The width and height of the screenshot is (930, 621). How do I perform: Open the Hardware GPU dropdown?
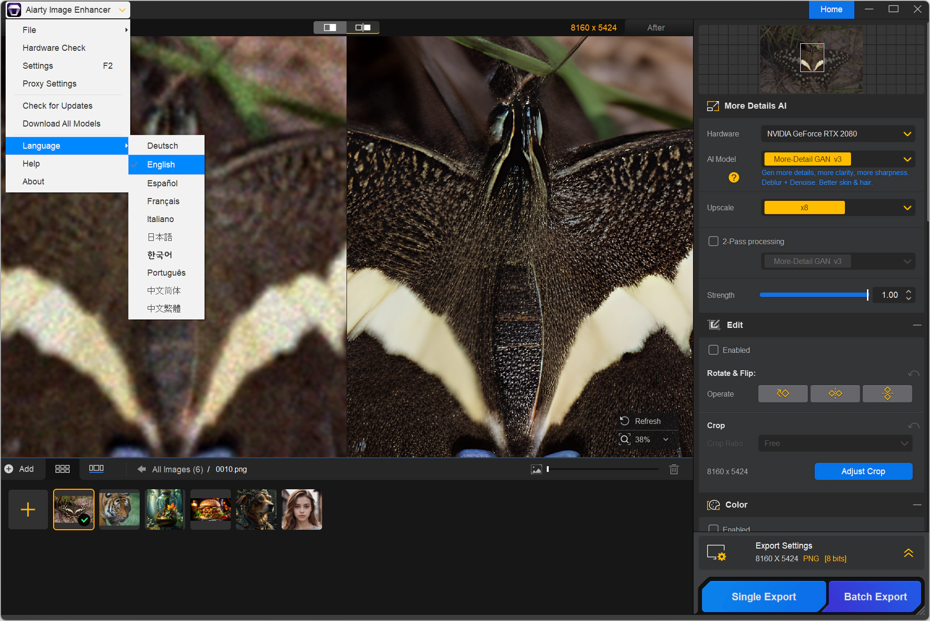838,134
